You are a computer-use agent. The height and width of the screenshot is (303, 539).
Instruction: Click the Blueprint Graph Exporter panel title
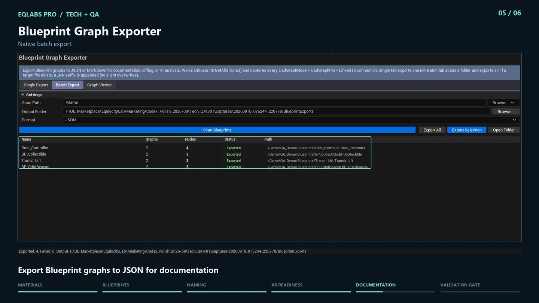click(x=53, y=58)
